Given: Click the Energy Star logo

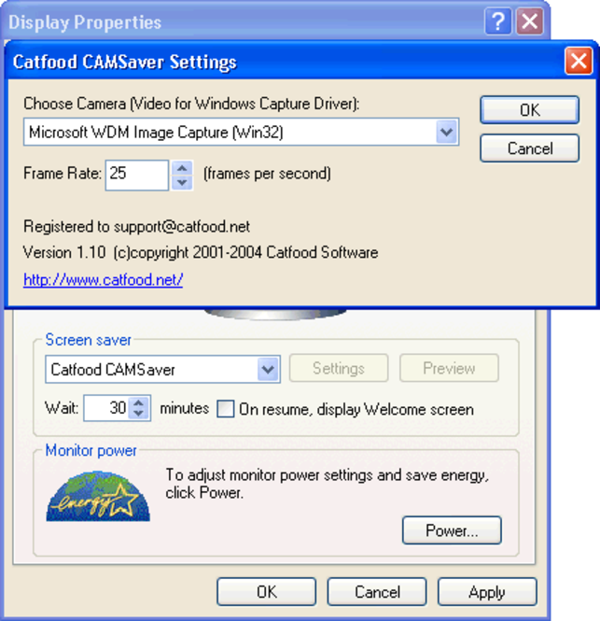Looking at the screenshot, I should point(98,496).
